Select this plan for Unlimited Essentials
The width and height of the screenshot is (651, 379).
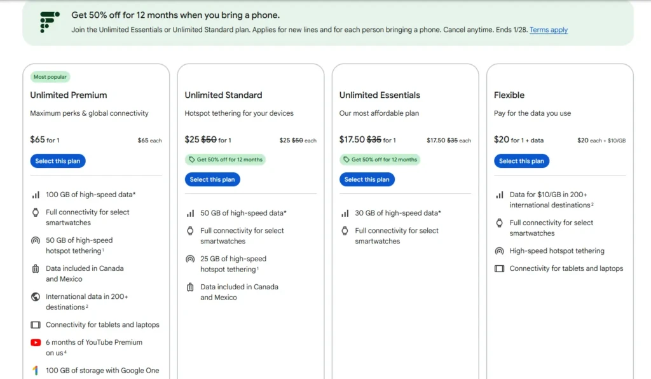367,179
